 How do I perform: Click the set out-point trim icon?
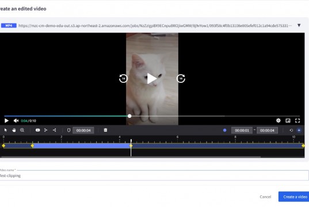pyautogui.click(x=55, y=130)
